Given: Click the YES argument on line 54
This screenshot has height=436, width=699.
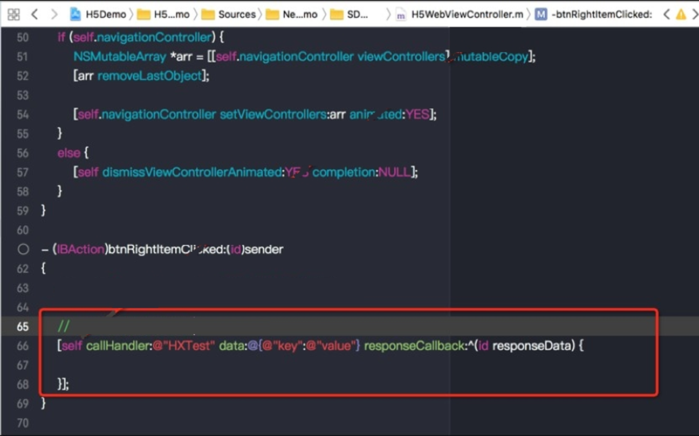Looking at the screenshot, I should coord(419,114).
